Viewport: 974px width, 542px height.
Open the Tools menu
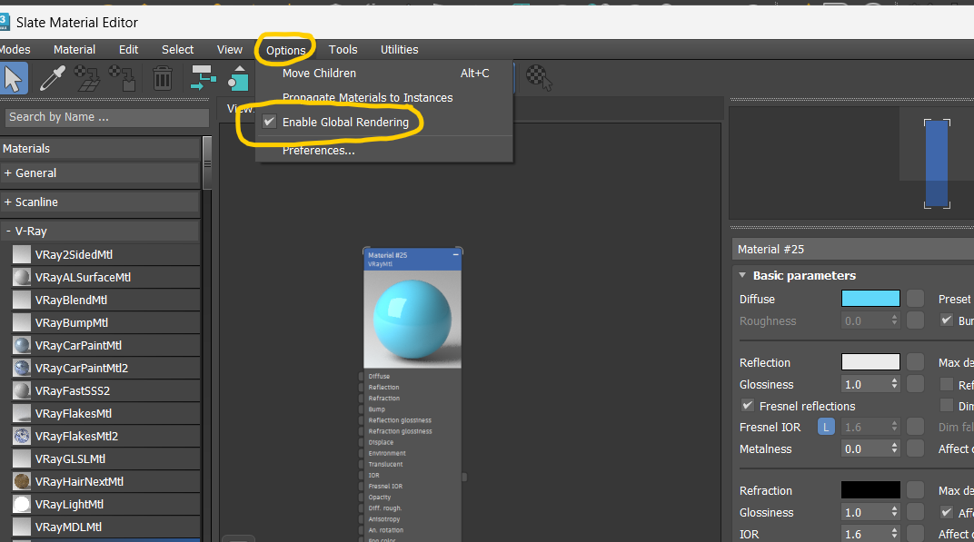(343, 50)
